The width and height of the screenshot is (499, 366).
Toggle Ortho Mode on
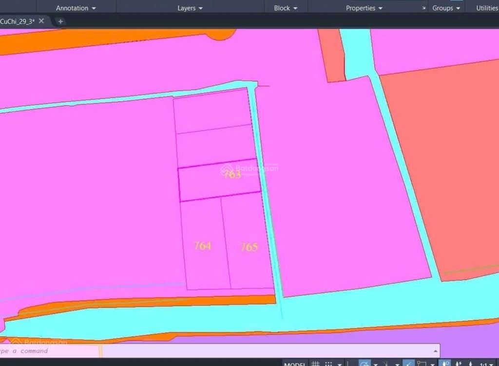coord(347,363)
